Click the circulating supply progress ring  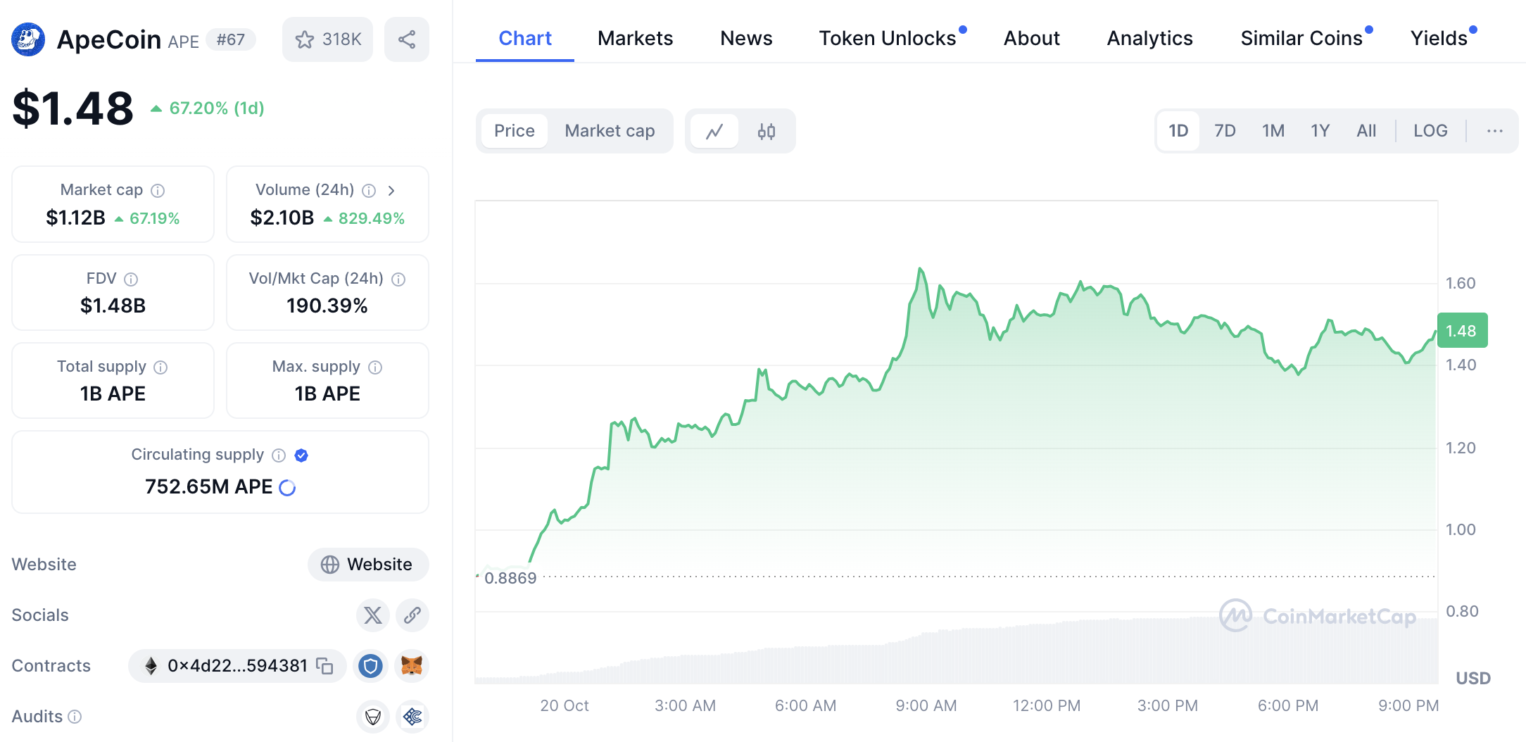coord(287,487)
